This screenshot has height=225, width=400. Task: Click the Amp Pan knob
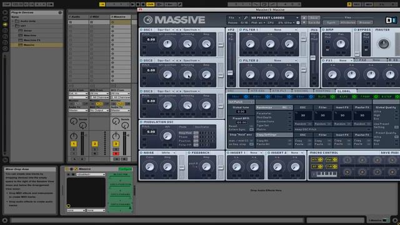(341, 44)
